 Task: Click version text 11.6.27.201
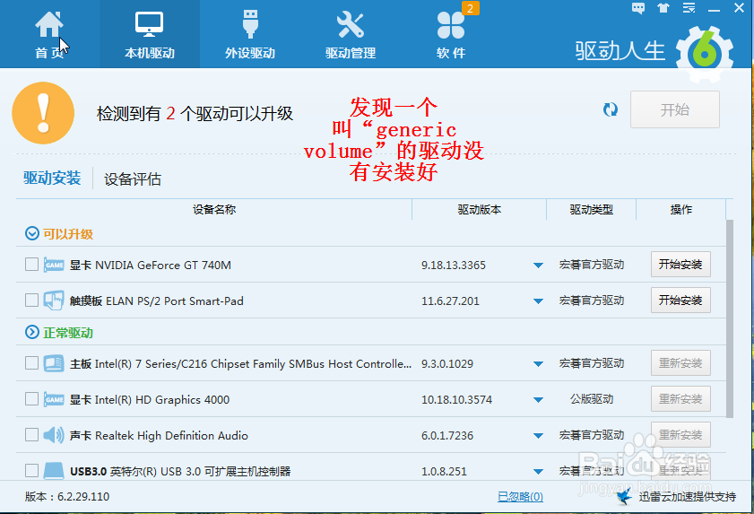[x=451, y=301]
